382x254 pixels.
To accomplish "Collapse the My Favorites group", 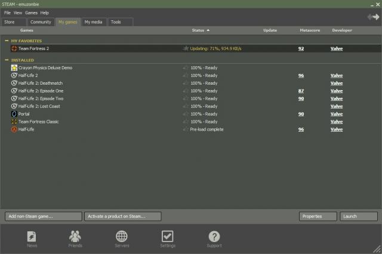I will (7, 41).
